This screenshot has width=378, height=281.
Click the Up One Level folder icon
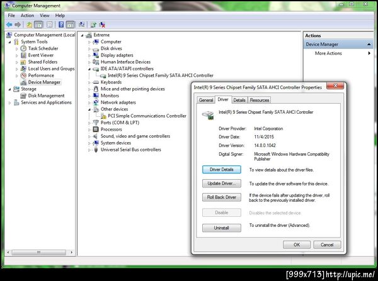pyautogui.click(x=30, y=25)
